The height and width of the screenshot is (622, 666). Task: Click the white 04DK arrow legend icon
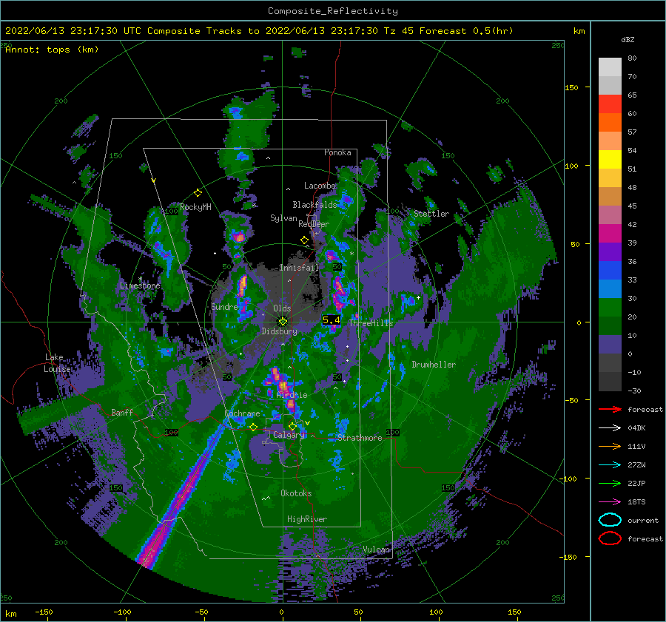(610, 428)
